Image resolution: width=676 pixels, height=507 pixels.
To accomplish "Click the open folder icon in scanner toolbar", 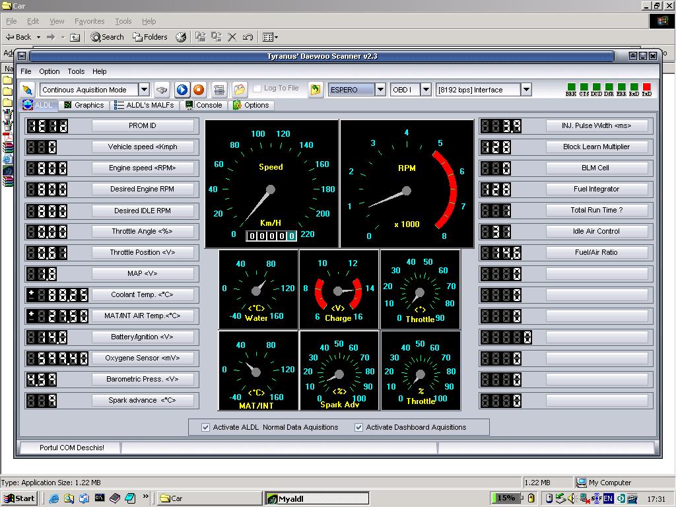I will (239, 90).
